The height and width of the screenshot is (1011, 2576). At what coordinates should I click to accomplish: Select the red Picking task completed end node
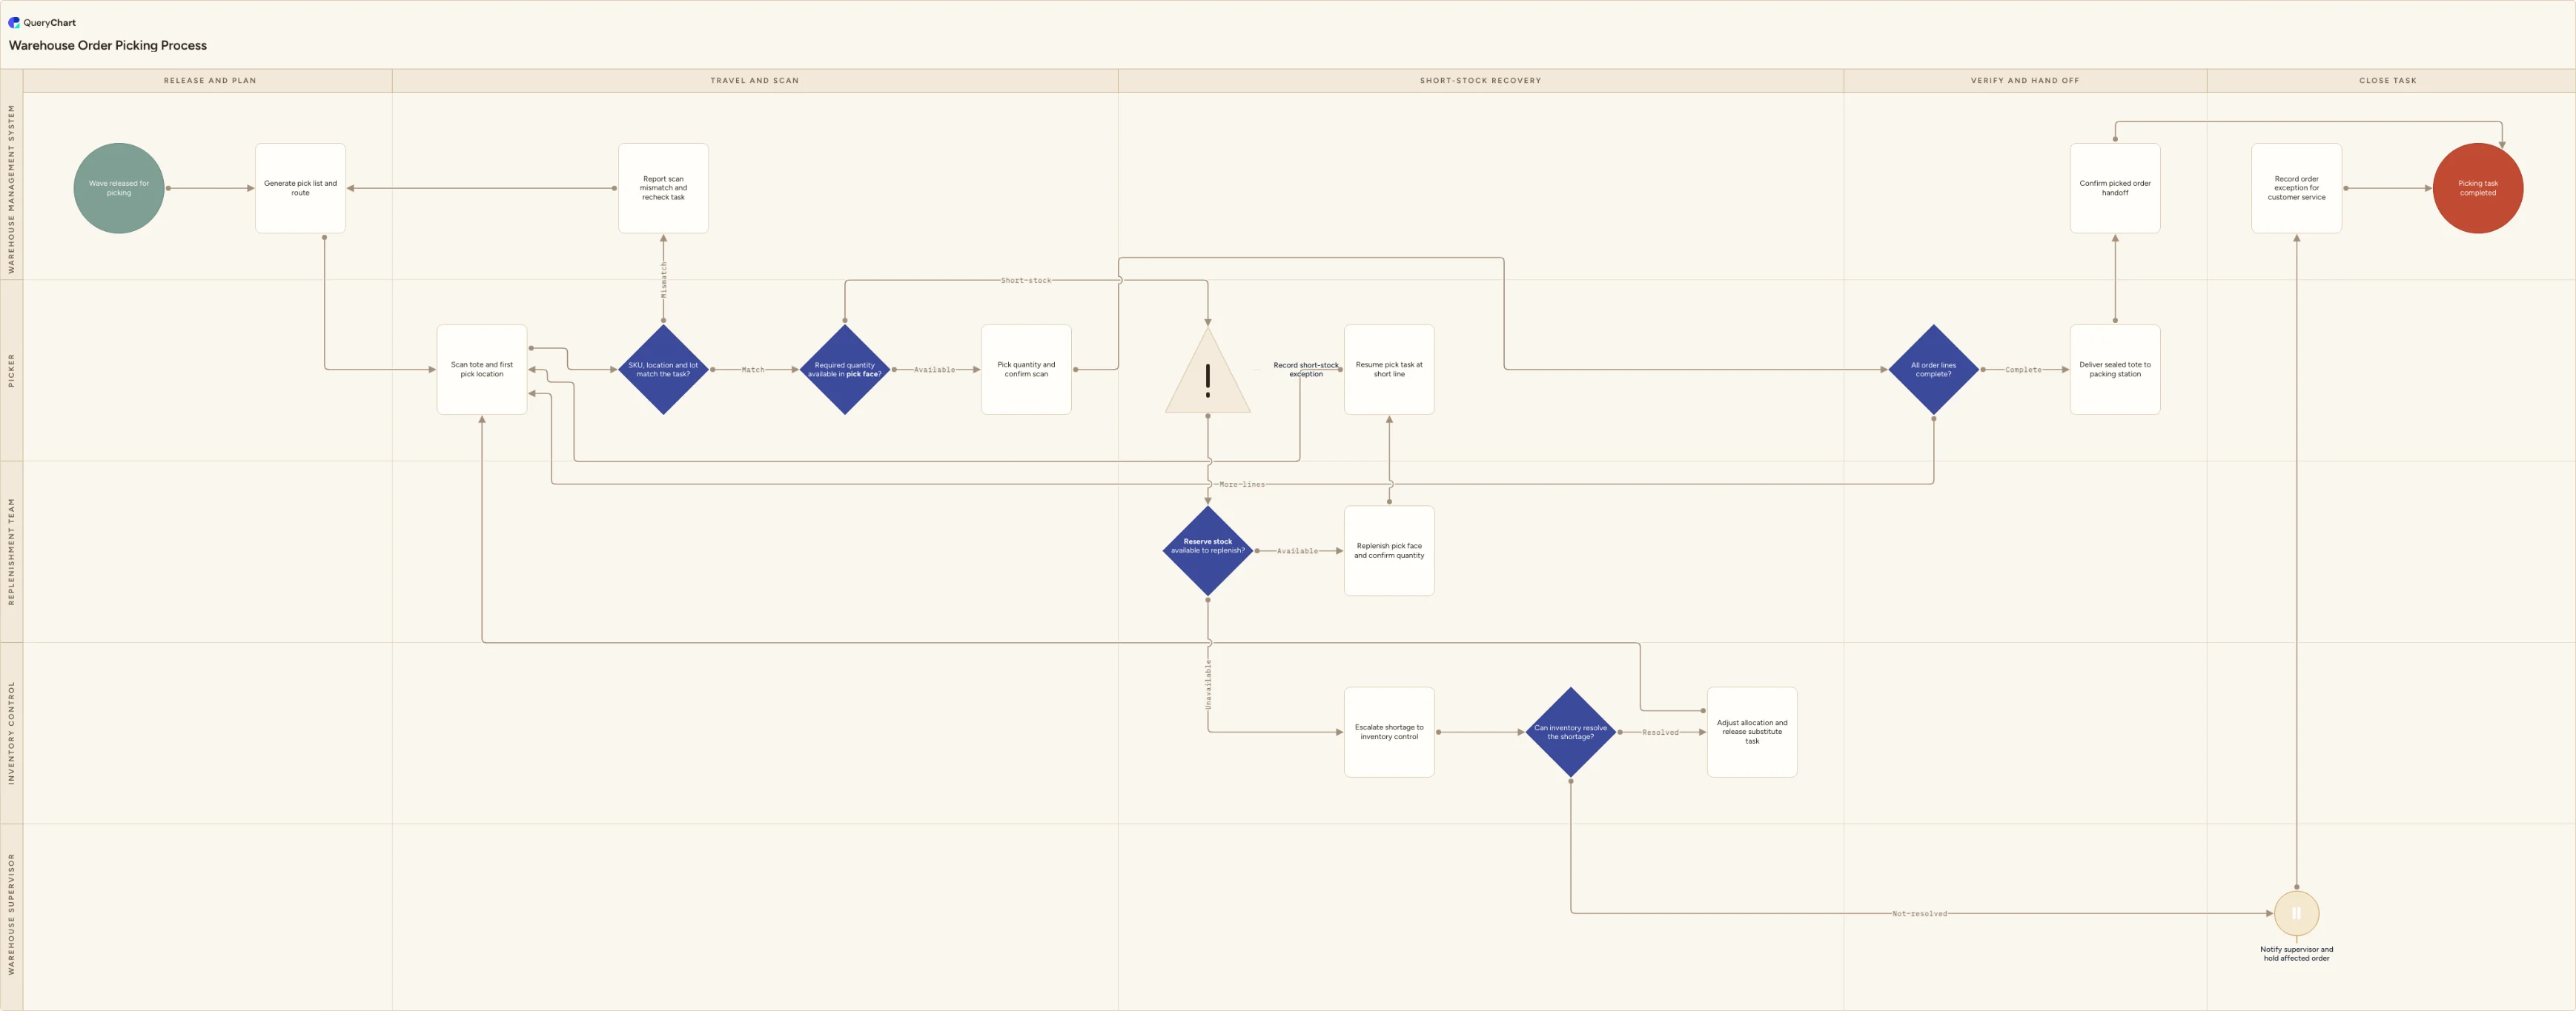point(2477,188)
